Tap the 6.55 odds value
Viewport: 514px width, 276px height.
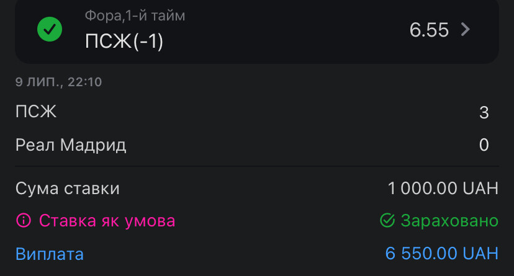coord(429,30)
